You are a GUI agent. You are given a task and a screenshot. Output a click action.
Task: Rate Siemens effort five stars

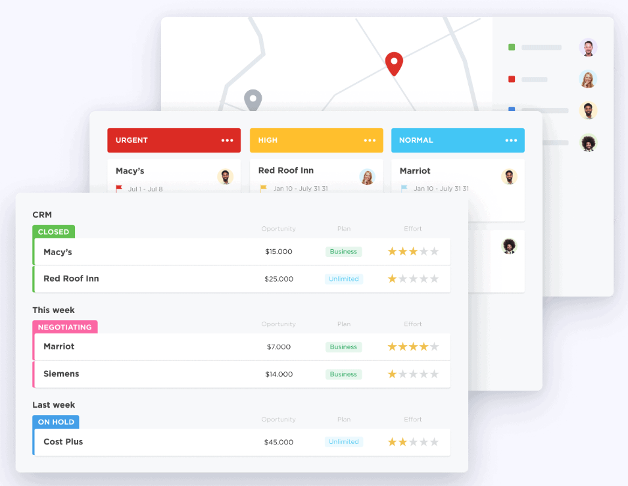point(435,374)
